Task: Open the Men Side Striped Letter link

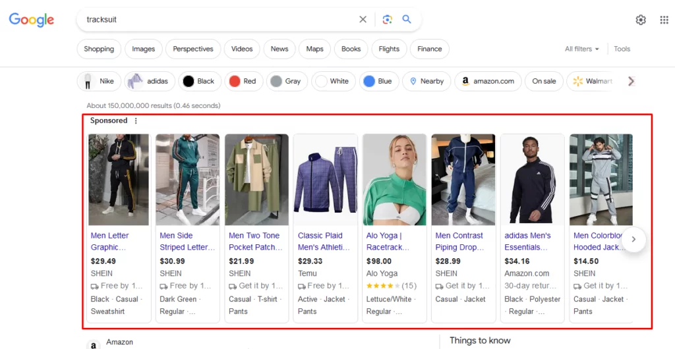Action: pyautogui.click(x=187, y=242)
